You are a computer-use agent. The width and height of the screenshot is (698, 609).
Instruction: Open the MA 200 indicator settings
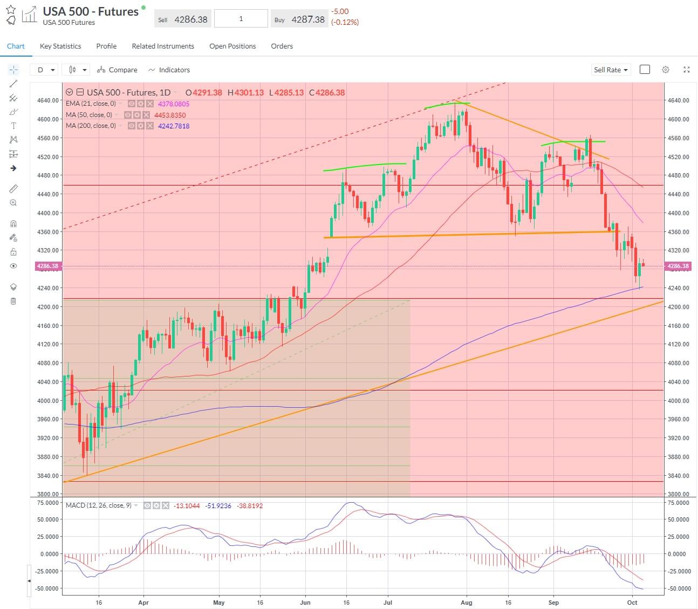coord(141,126)
